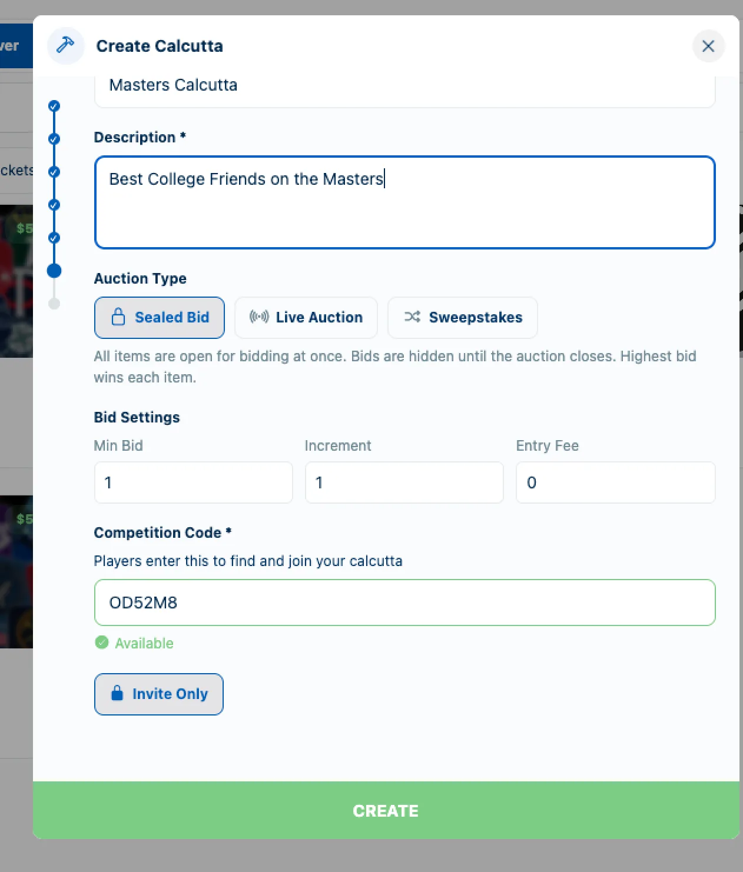Click the fifth completed step checkmark
This screenshot has height=872, width=743.
coord(54,238)
